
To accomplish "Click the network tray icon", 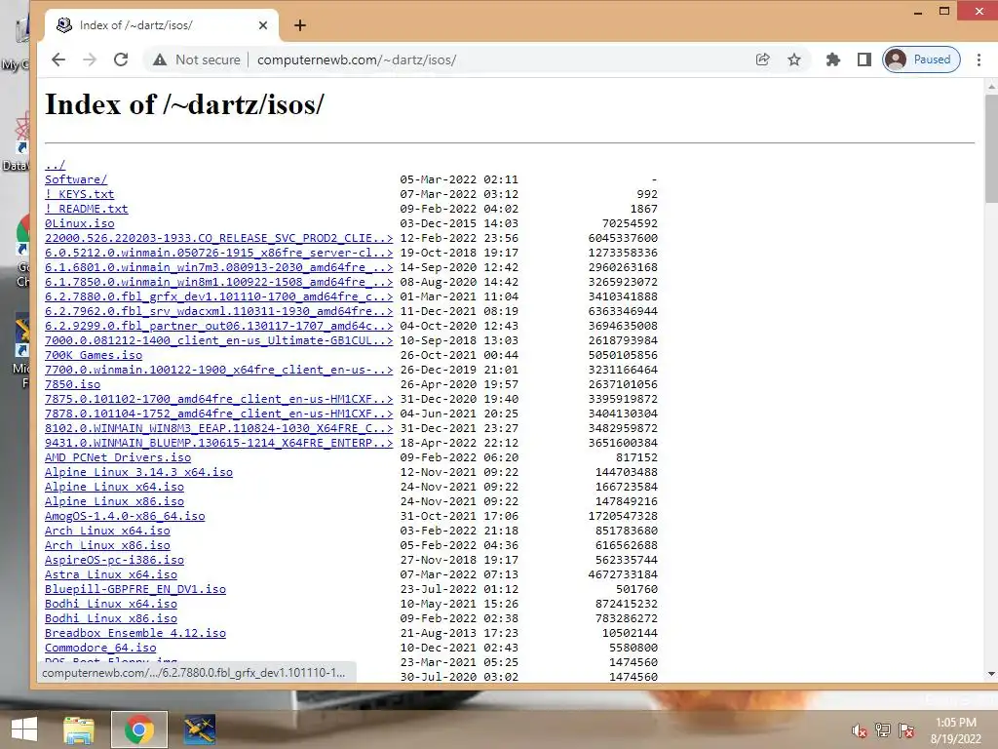I will tap(883, 730).
